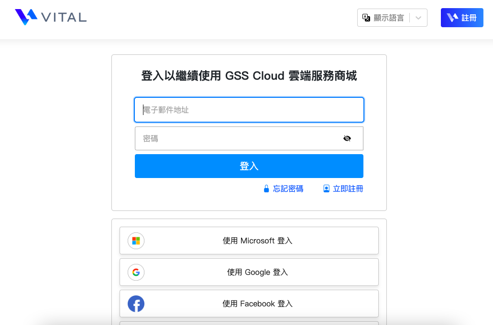Click the V logo icon inside 註冊 button
Screen dimensions: 493x325
pos(452,18)
